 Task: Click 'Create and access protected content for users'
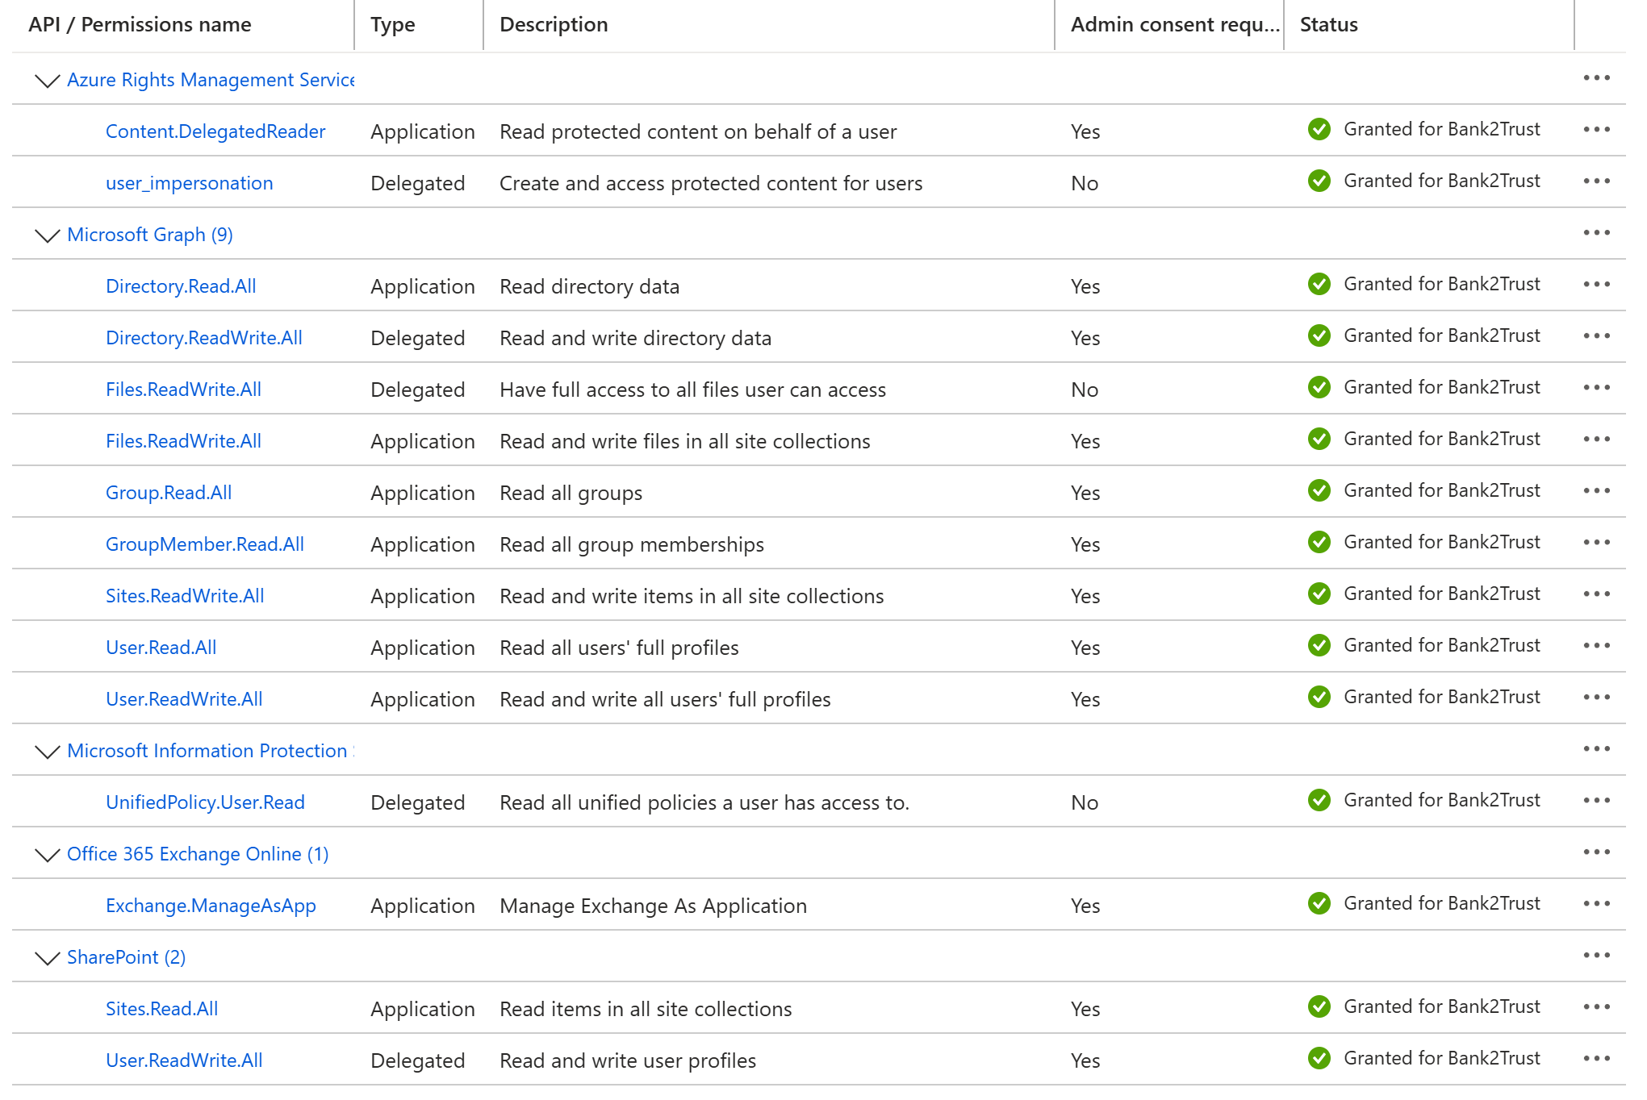[711, 183]
